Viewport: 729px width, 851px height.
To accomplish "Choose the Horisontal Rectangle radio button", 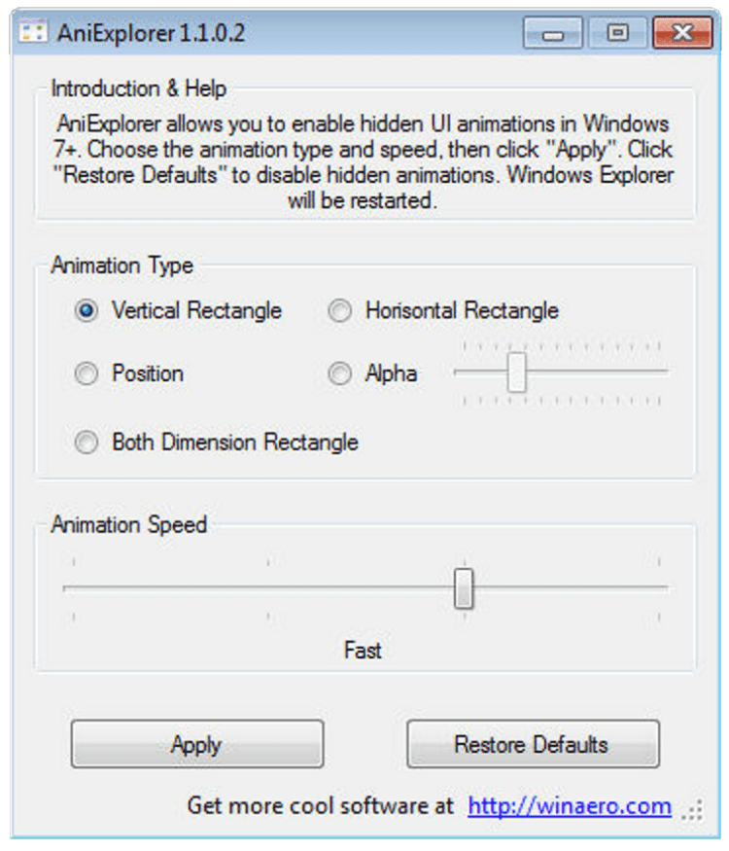I will pos(339,311).
